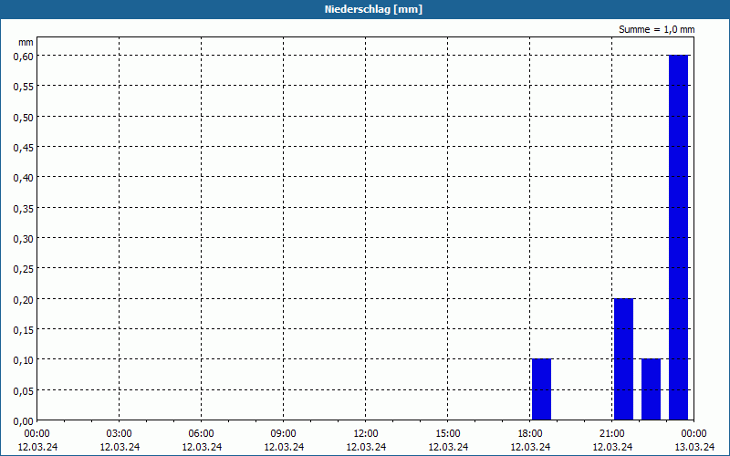The height and width of the screenshot is (456, 730).
Task: Click the 0,10 mm bar after 22:00
Action: point(651,389)
